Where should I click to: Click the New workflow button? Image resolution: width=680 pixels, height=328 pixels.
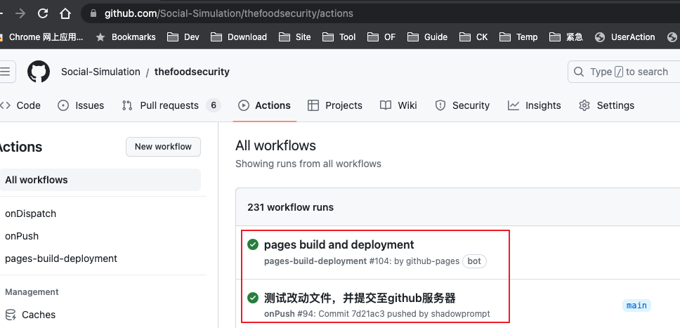tap(163, 147)
